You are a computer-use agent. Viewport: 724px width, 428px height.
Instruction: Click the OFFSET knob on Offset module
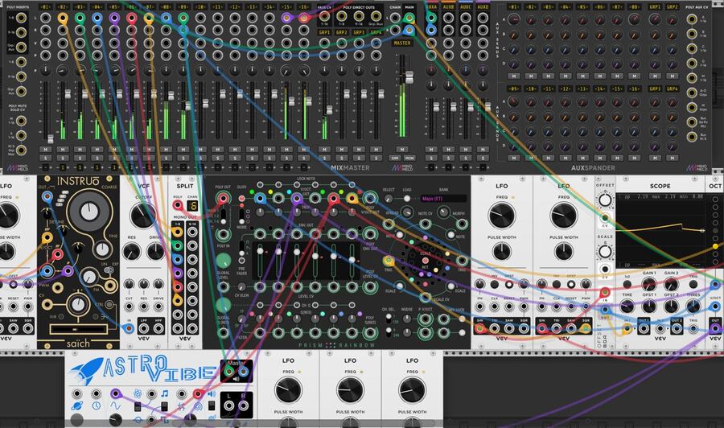click(605, 201)
